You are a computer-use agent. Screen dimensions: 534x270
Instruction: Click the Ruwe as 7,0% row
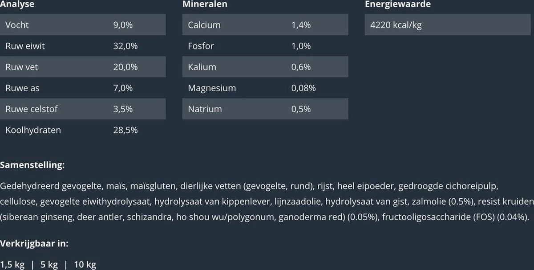(x=83, y=88)
